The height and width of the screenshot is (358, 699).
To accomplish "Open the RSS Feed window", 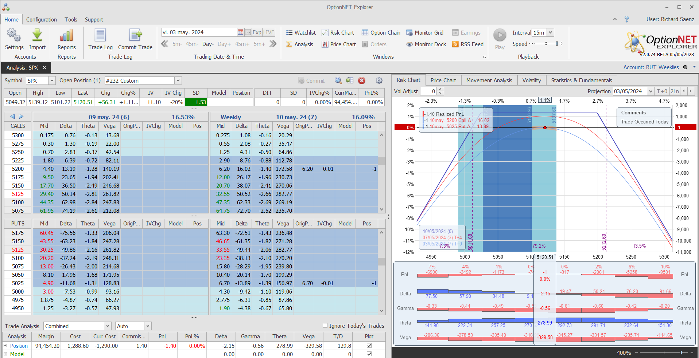I will (468, 44).
